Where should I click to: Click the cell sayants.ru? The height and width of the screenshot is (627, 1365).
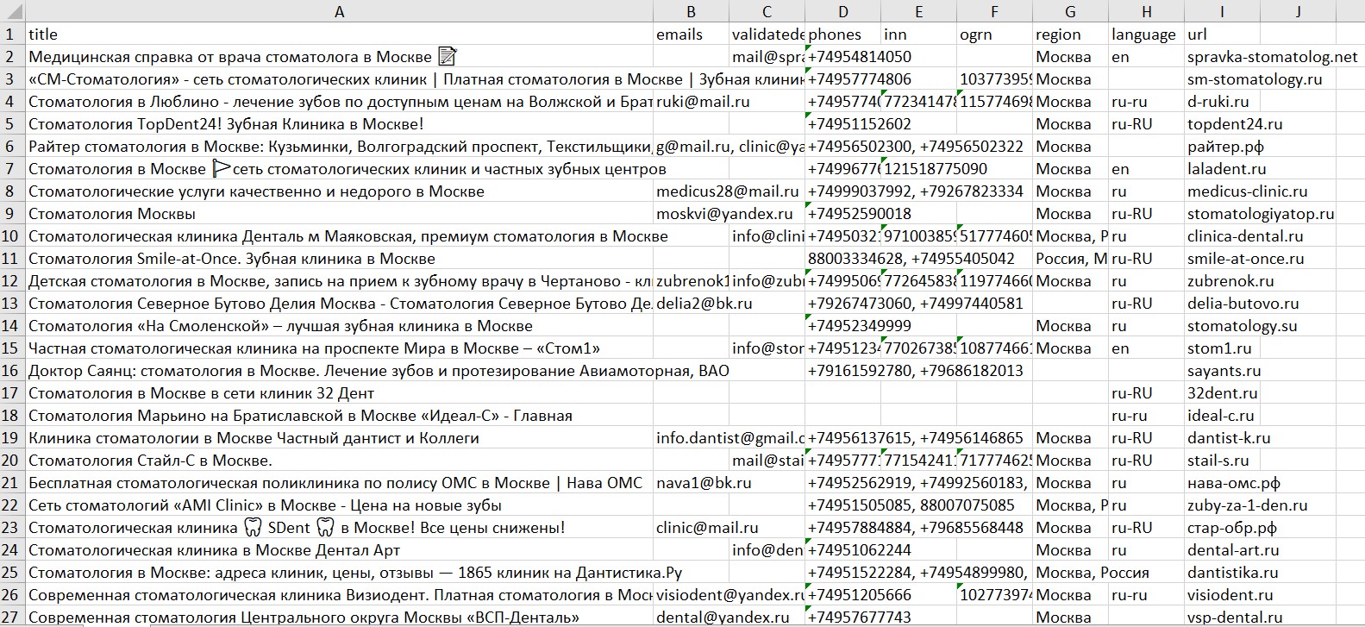coord(1224,371)
